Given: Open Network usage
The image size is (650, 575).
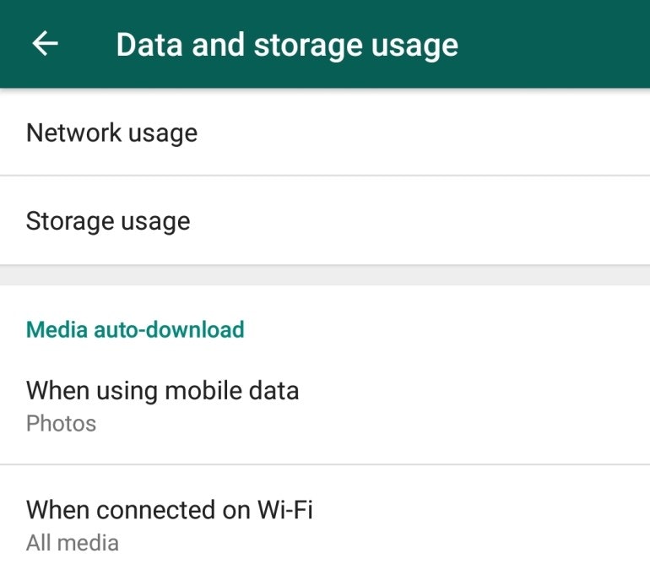Looking at the screenshot, I should pos(112,133).
